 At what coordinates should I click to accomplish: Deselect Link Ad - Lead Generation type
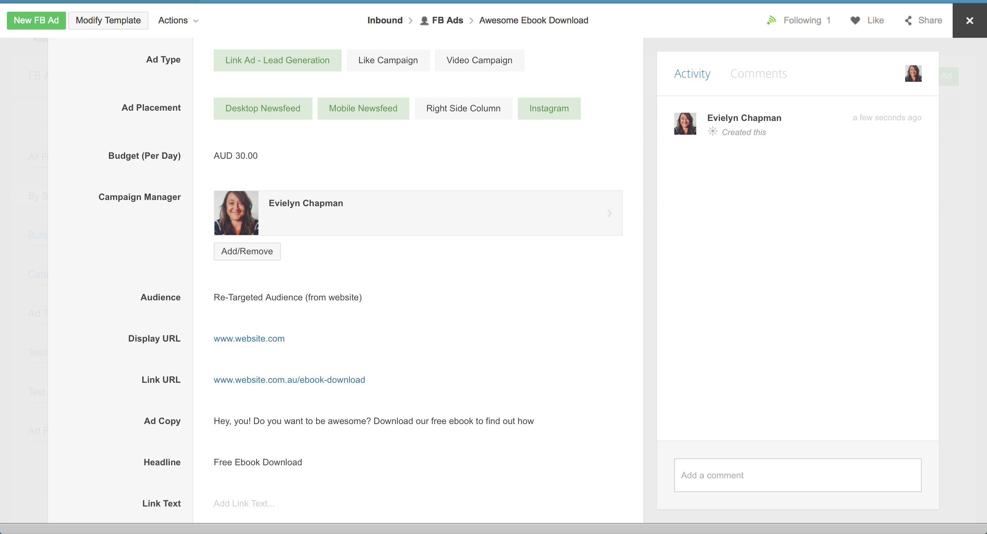[x=277, y=60]
